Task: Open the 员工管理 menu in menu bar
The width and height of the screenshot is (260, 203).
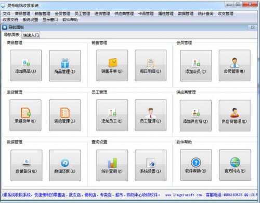Action: (82, 13)
